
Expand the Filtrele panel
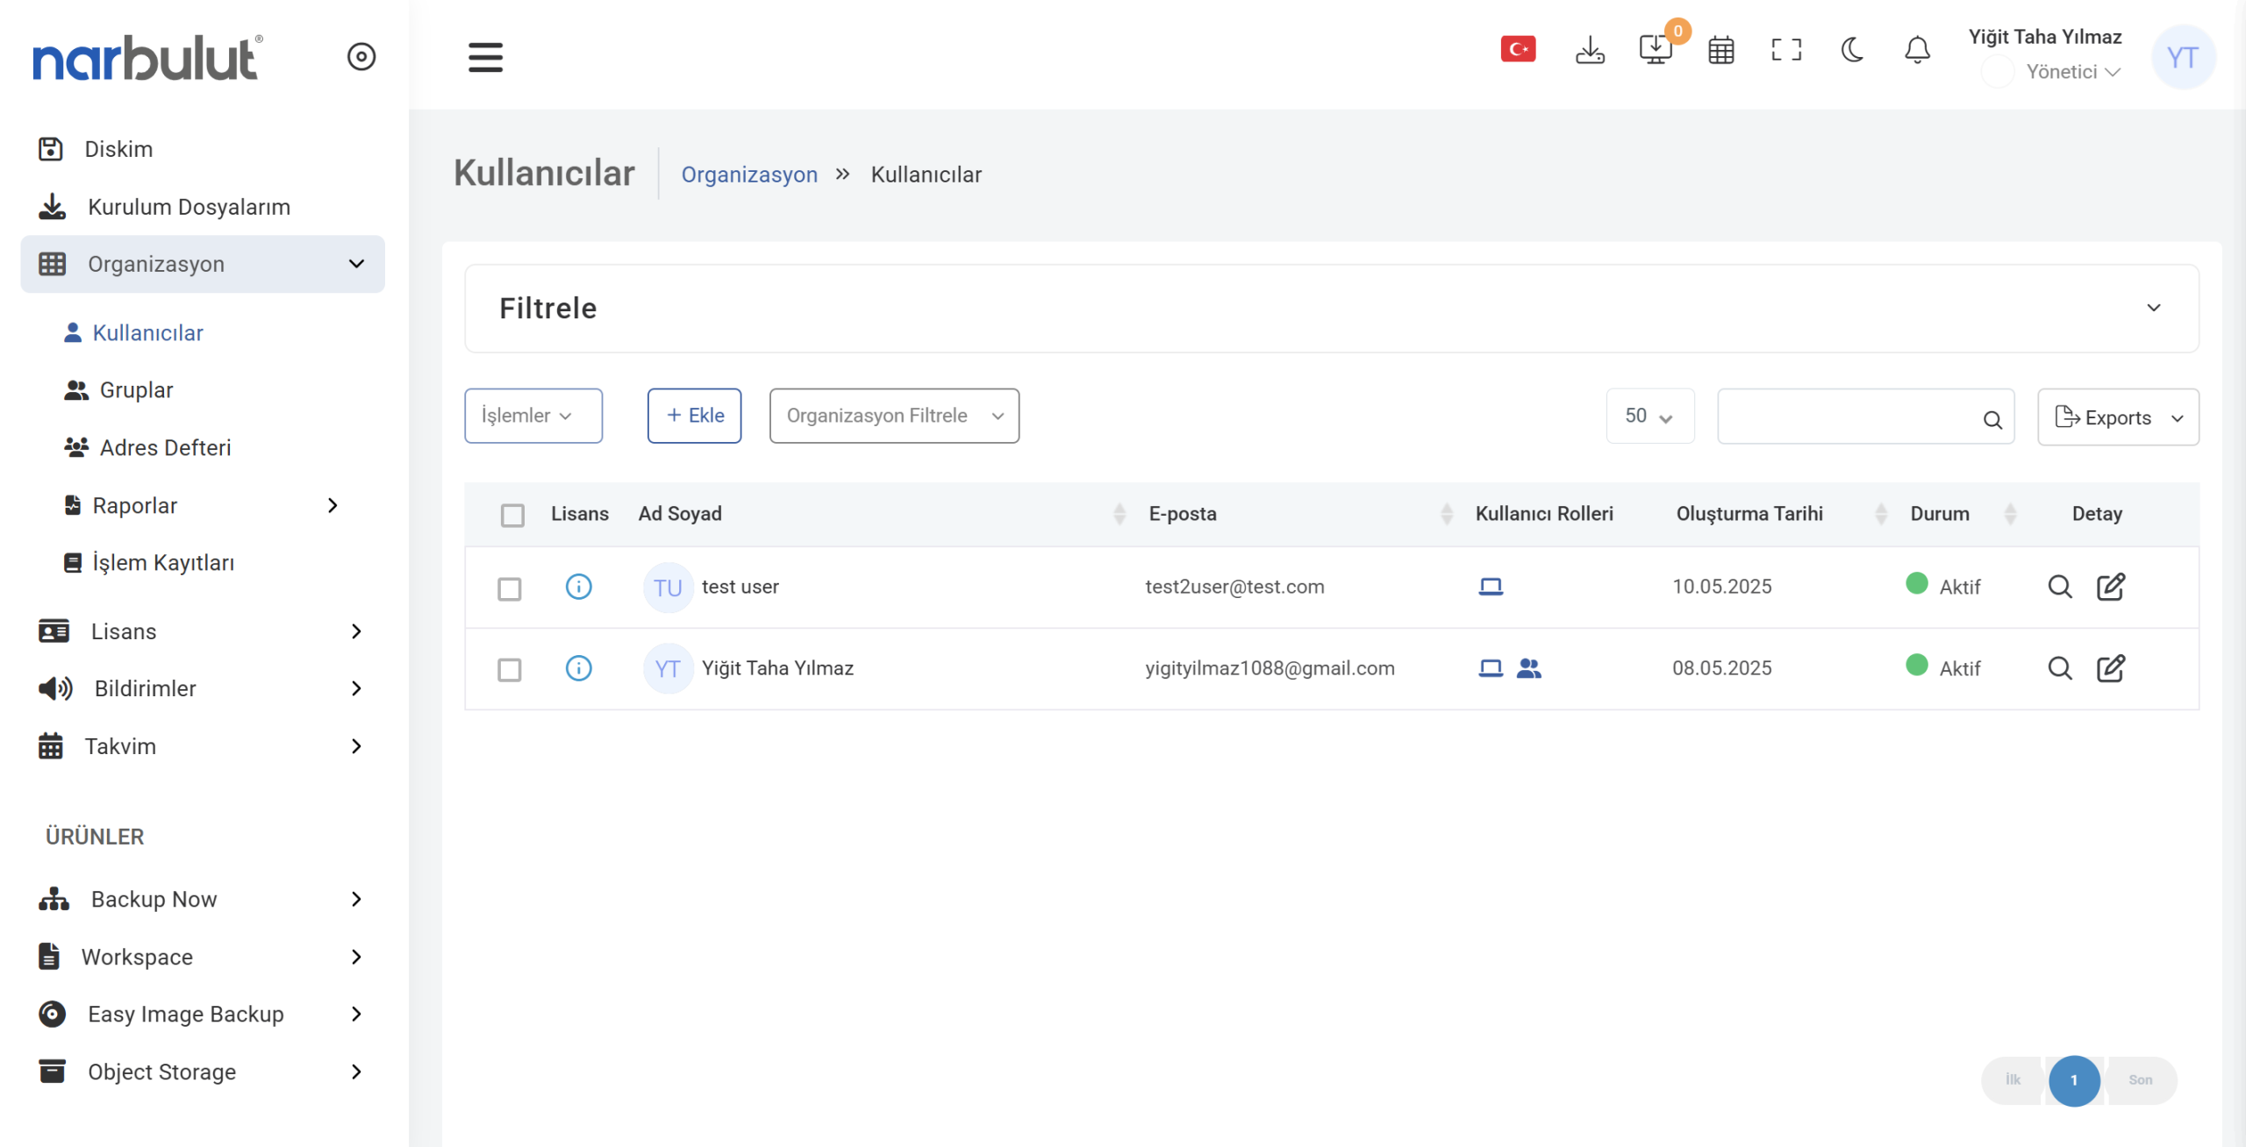[x=2153, y=308]
